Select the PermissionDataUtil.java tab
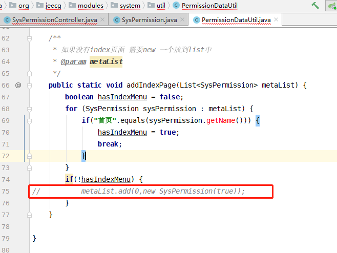Image resolution: width=337 pixels, height=253 pixels. click(236, 20)
